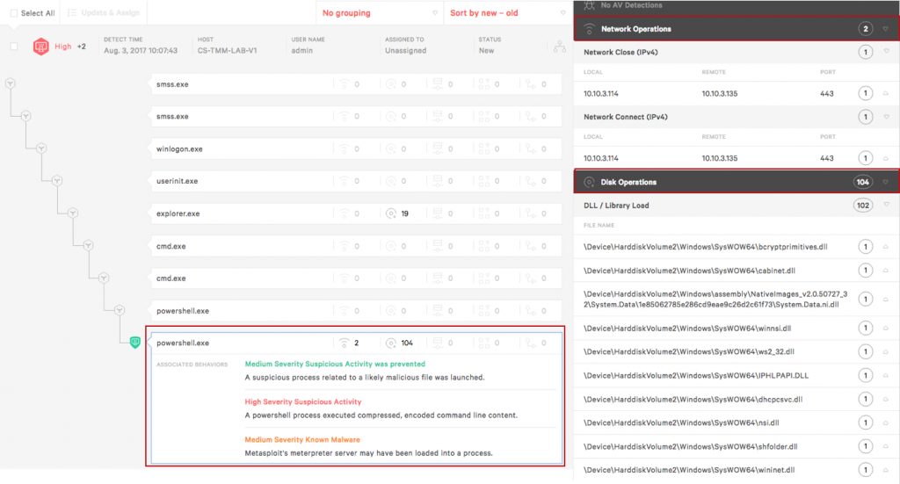Click the disk operations 104 icon on powershell.exe
The height and width of the screenshot is (484, 900).
(391, 343)
